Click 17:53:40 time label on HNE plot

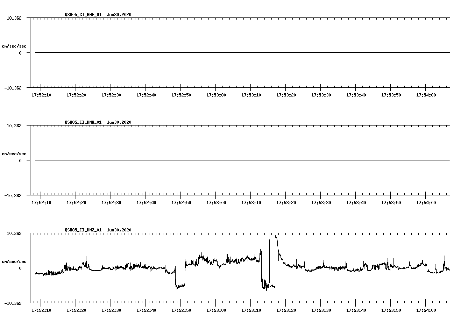coord(356,95)
